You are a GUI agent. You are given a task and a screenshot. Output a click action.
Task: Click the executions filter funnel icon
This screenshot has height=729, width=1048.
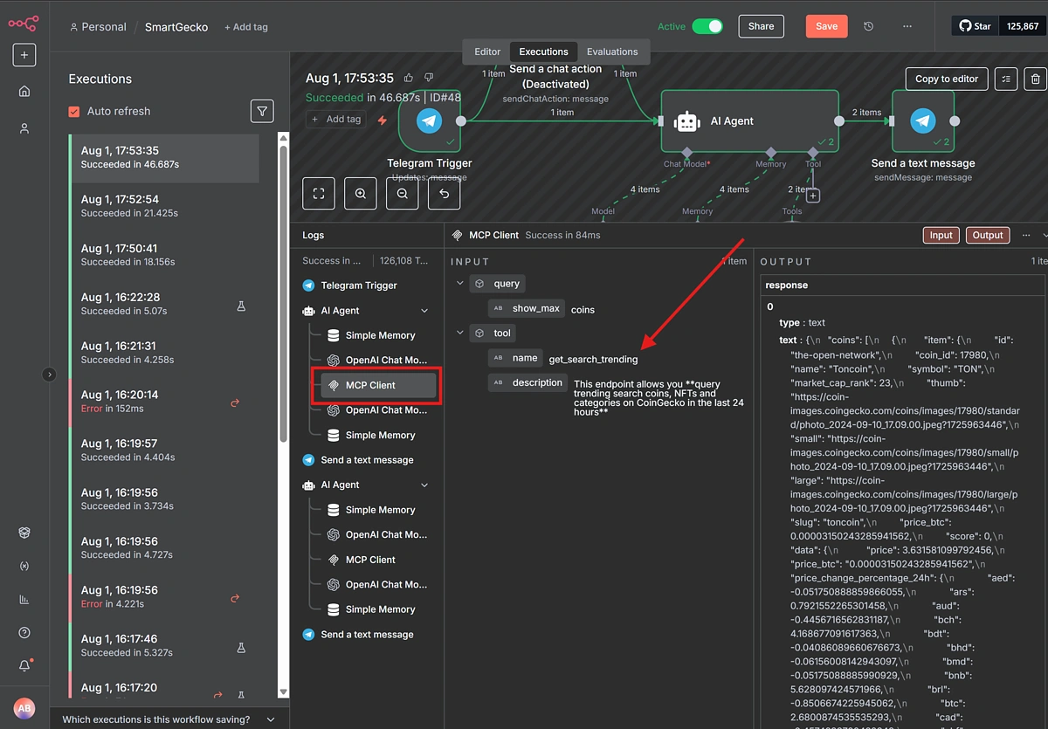pos(262,111)
